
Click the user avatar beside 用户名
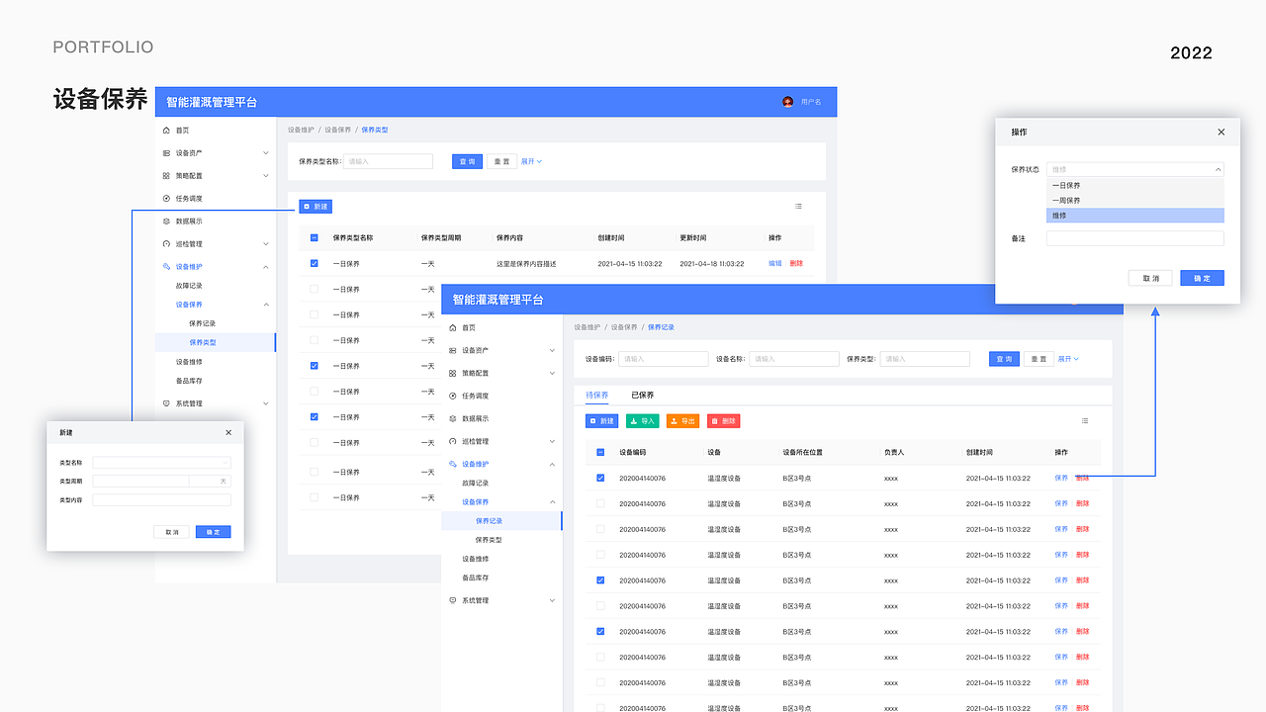[x=788, y=102]
